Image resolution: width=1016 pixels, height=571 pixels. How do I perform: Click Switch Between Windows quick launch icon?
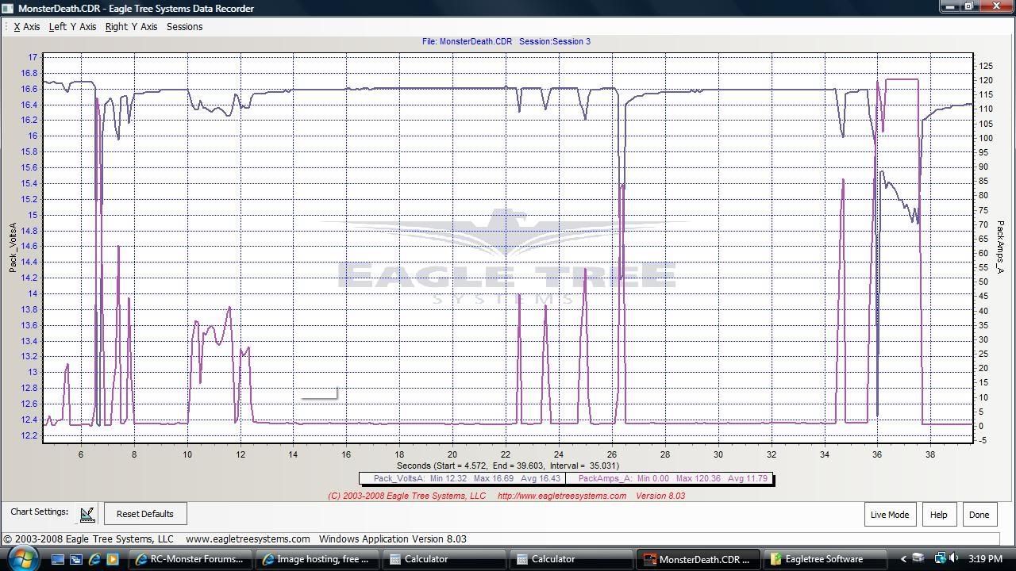[x=76, y=559]
